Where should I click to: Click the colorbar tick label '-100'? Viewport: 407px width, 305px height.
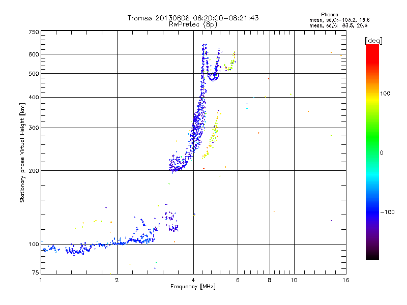click(388, 212)
